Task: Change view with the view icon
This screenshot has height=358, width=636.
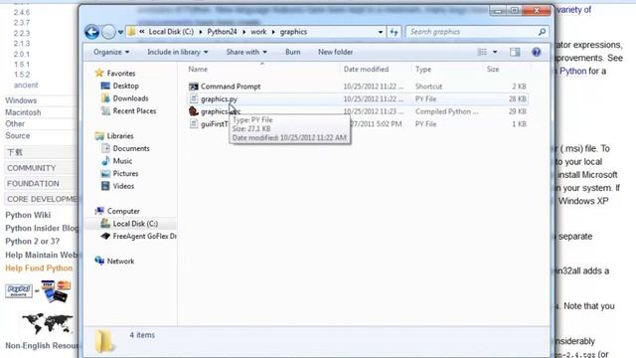Action: [x=482, y=52]
